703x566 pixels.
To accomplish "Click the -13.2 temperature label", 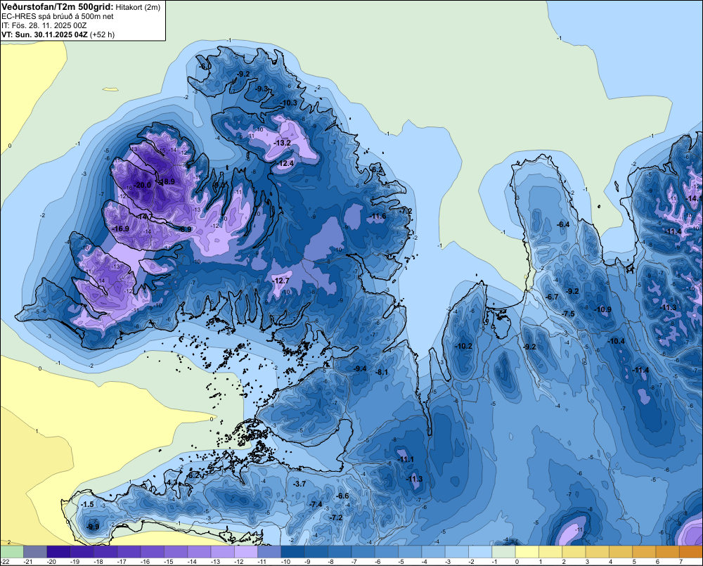I will click(x=283, y=143).
